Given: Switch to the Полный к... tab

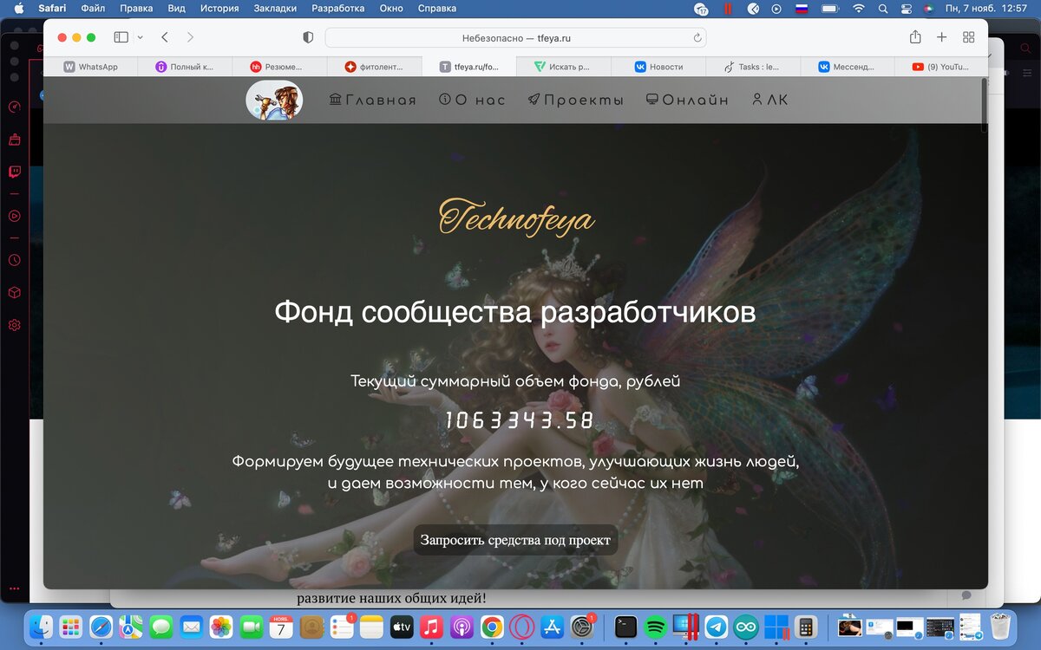Looking at the screenshot, I should 185,67.
